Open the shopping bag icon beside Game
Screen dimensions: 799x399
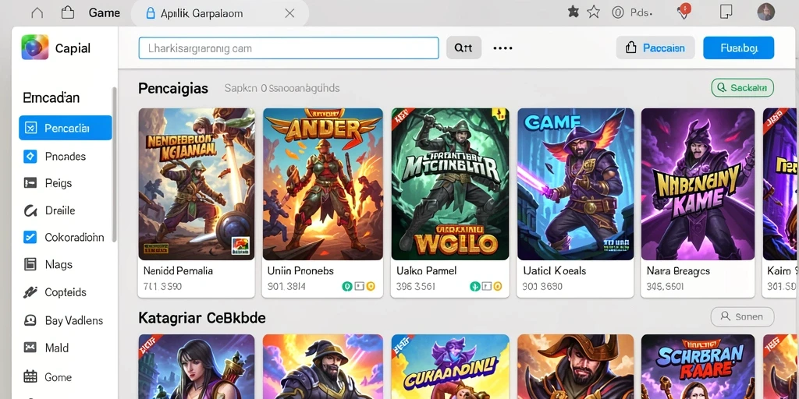(67, 12)
